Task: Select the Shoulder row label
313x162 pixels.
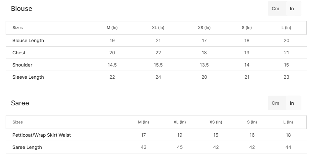Action: 22,65
